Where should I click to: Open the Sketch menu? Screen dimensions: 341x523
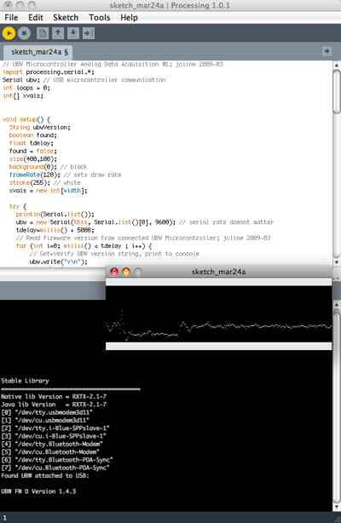point(66,17)
